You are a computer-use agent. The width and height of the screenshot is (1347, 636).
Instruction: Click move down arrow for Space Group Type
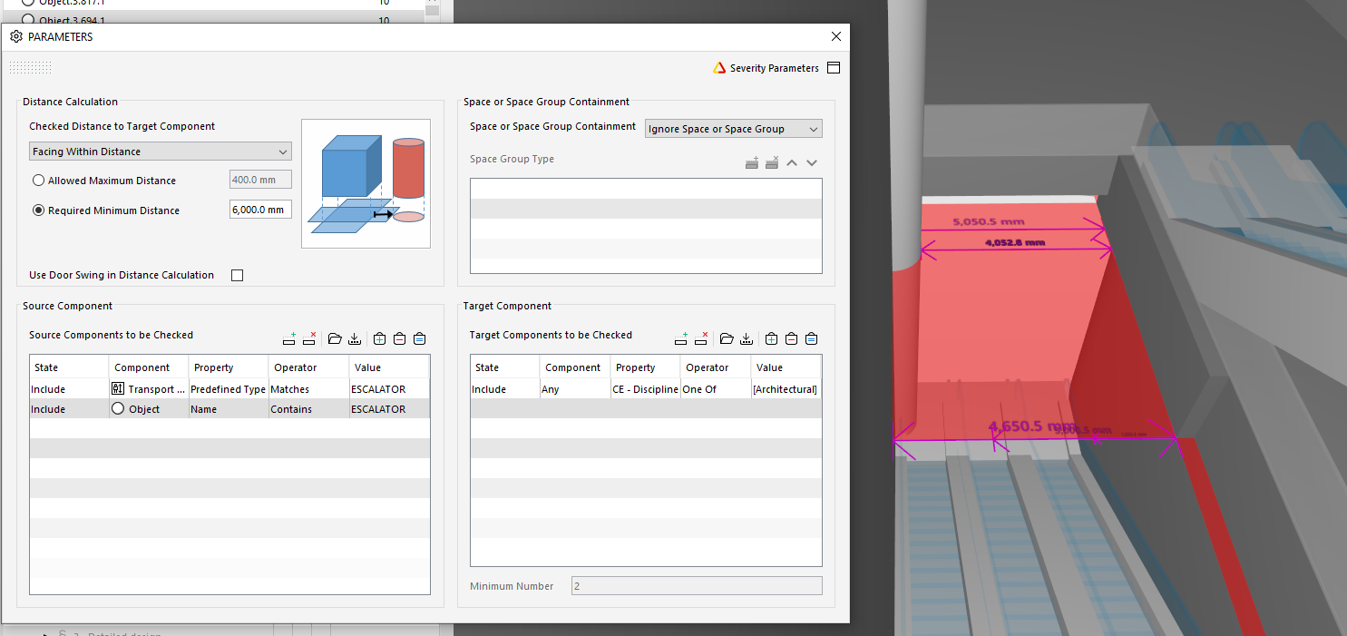812,162
